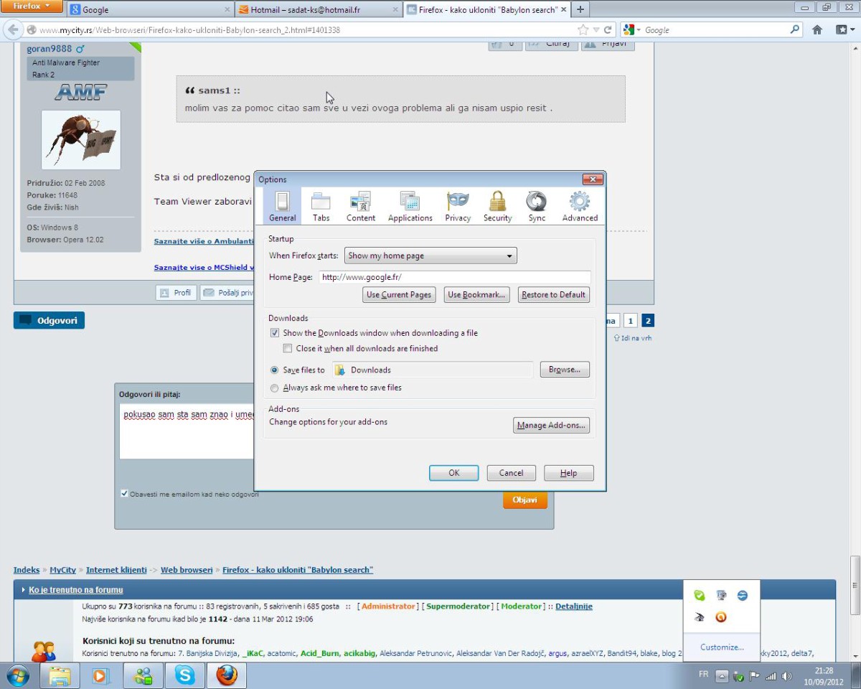Screen dimensions: 861x689
Task: Open the Firefox application menu button
Action: [32, 6]
